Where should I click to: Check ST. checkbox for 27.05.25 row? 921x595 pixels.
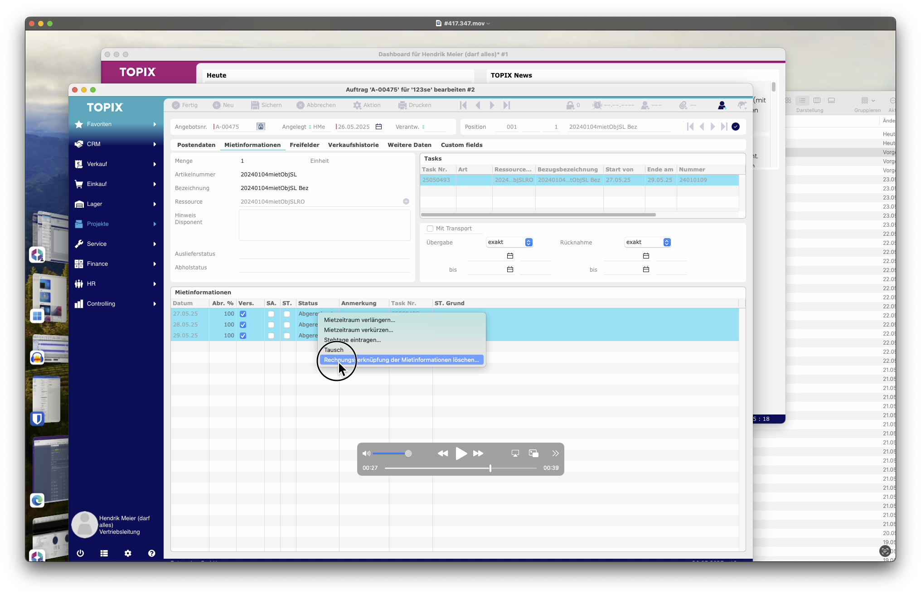(287, 314)
